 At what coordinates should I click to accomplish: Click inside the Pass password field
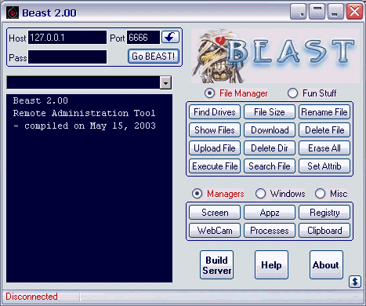click(67, 57)
